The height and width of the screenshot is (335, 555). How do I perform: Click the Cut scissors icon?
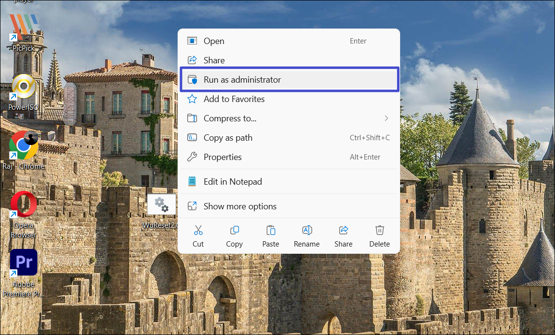tap(198, 230)
